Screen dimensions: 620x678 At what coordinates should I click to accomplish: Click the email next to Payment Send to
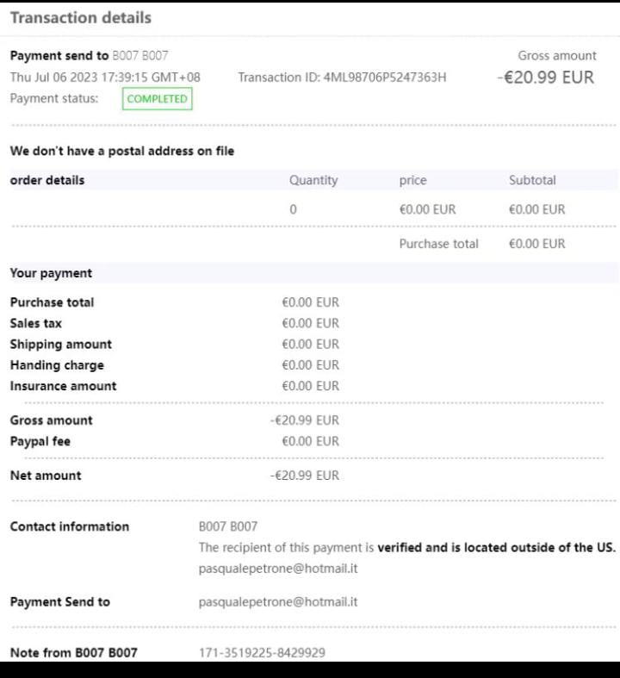pyautogui.click(x=278, y=602)
